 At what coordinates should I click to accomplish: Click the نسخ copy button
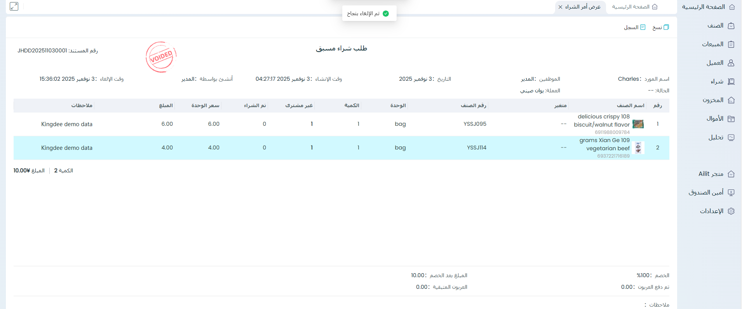pos(660,27)
